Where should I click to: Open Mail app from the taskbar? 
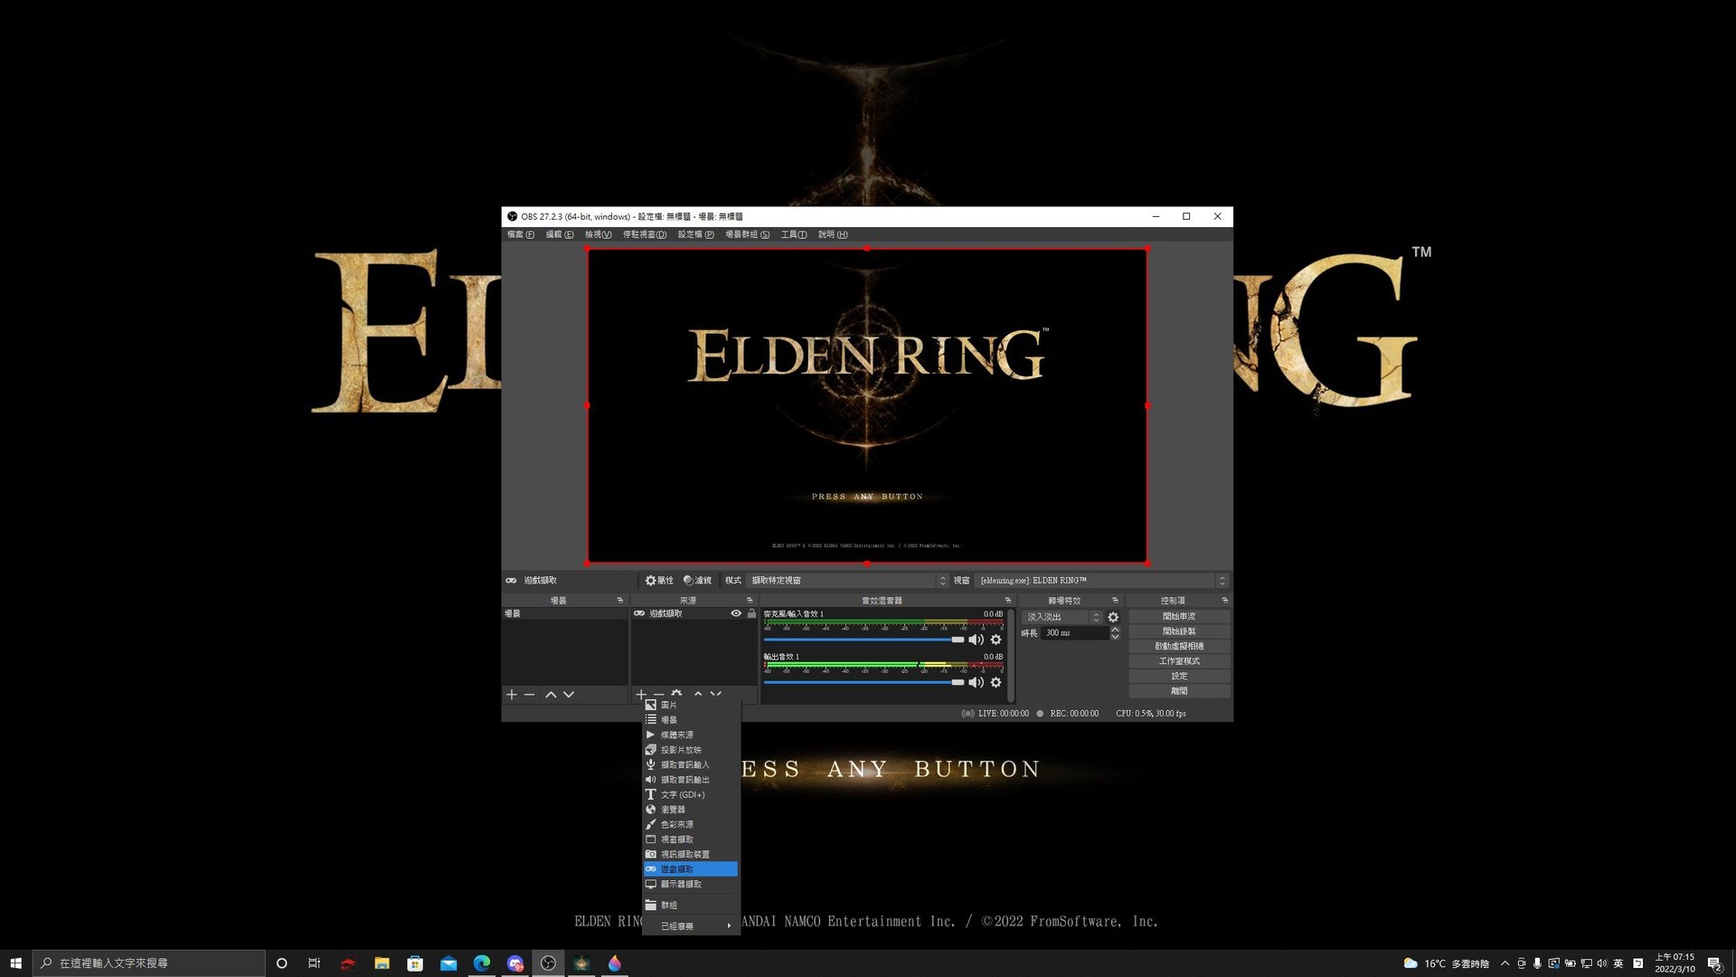448,963
